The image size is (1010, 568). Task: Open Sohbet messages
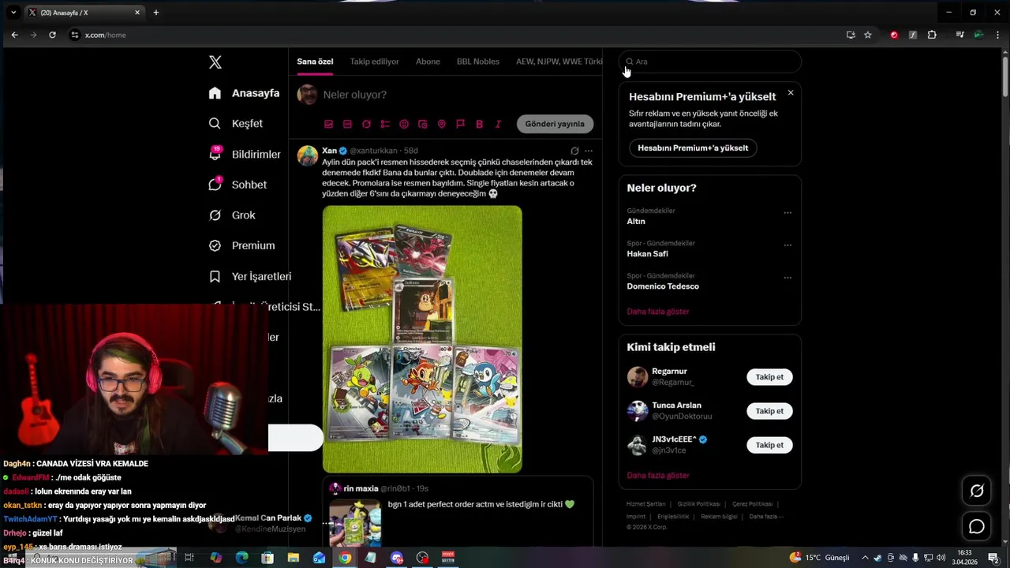(237, 185)
